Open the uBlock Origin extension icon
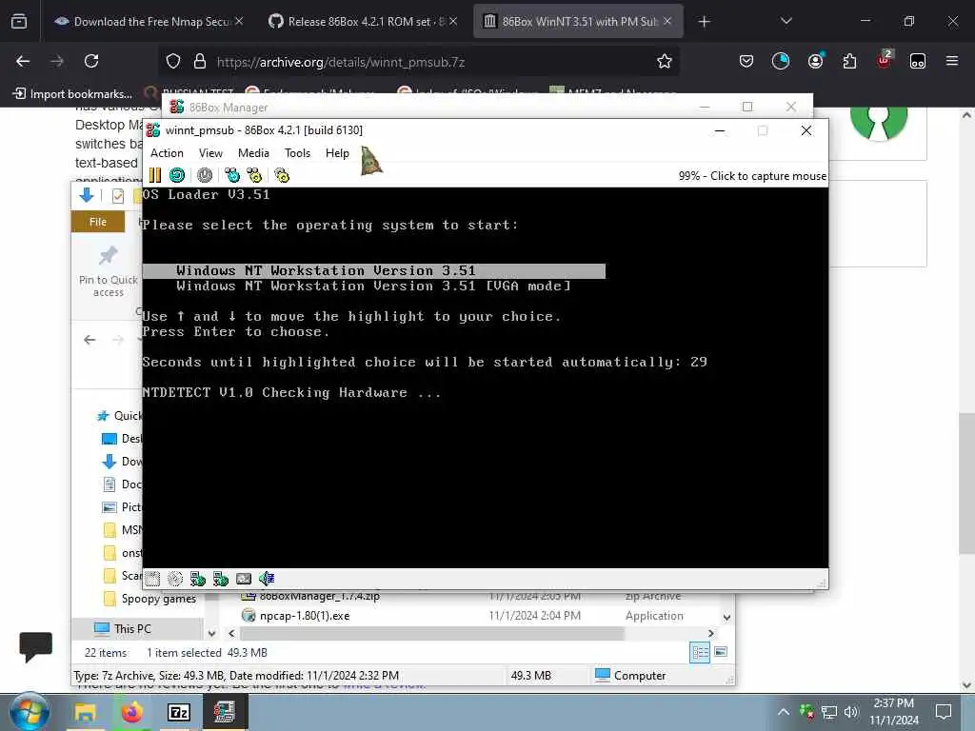Image resolution: width=975 pixels, height=731 pixels. tap(884, 60)
